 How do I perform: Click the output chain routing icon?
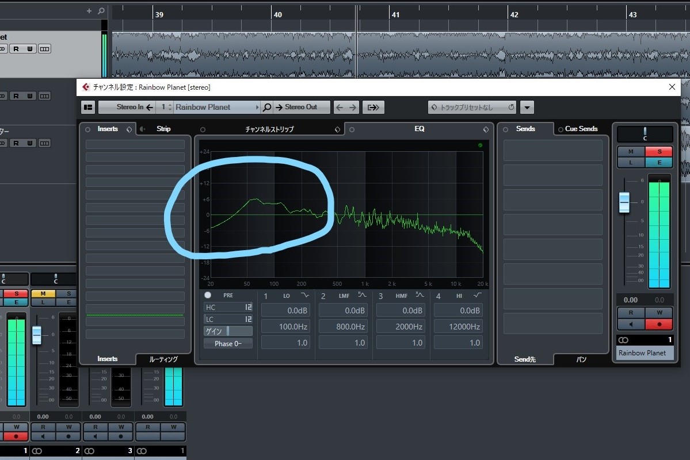click(x=373, y=108)
